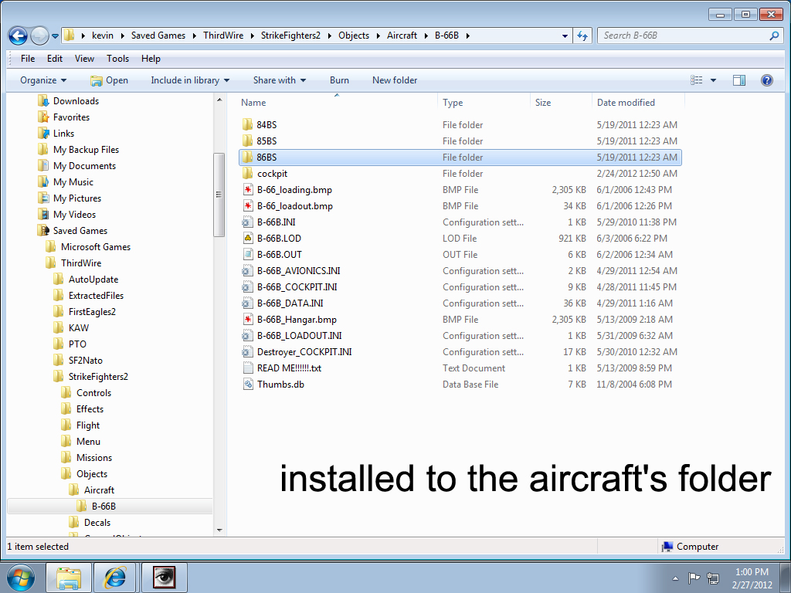Open the Windows Start button
This screenshot has width=791, height=593.
pyautogui.click(x=21, y=578)
